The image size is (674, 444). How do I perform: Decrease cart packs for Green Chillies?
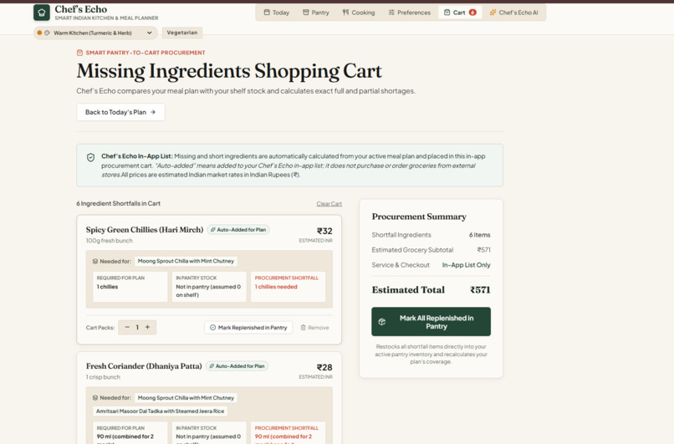[127, 327]
